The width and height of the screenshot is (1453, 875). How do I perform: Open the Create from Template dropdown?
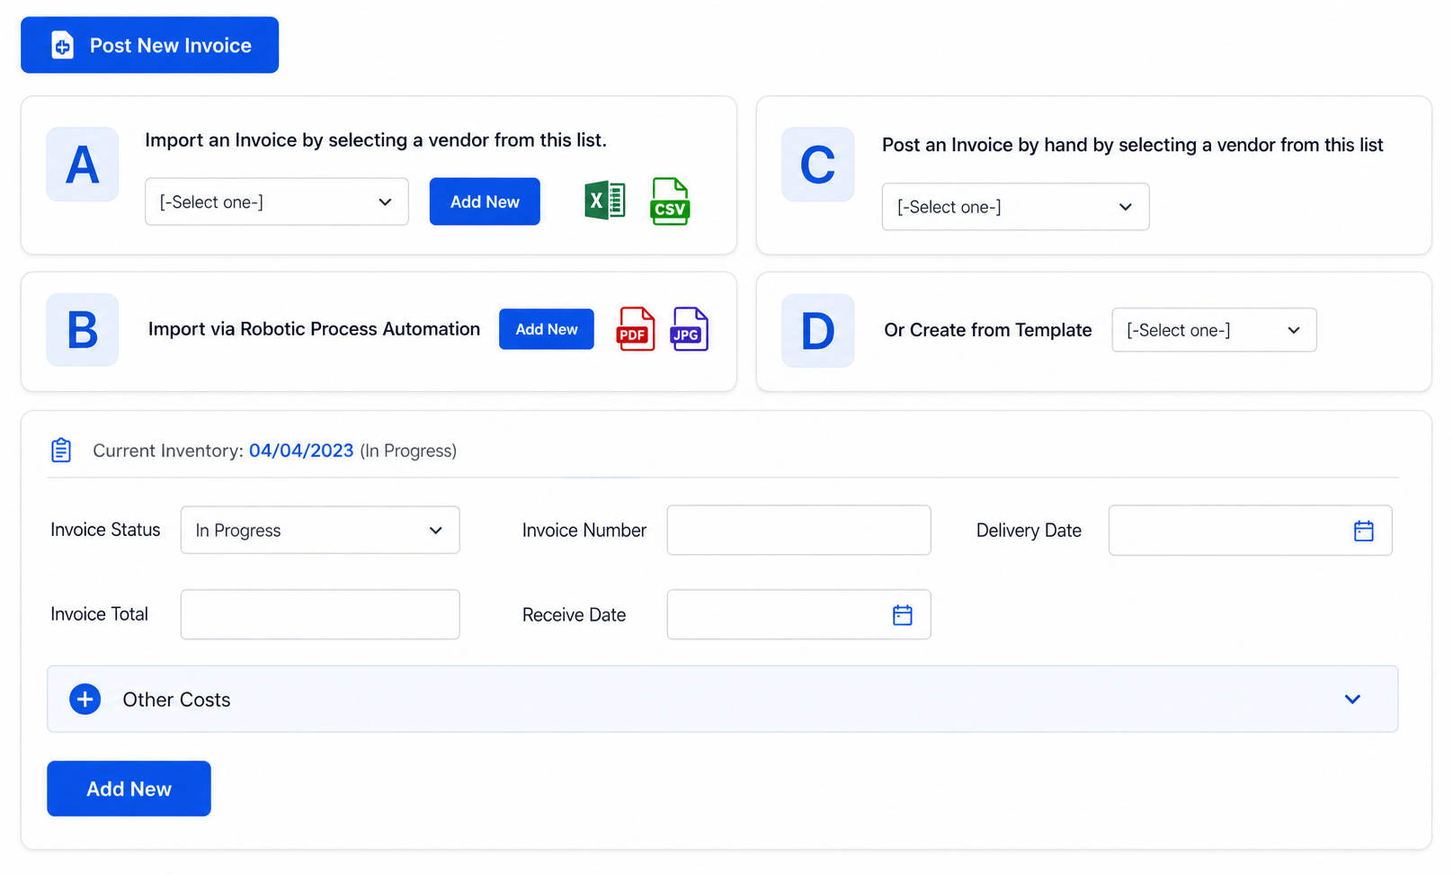(x=1214, y=330)
